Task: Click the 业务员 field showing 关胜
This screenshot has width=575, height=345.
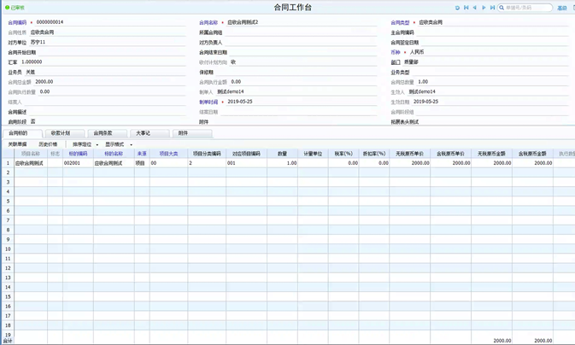Action: pos(105,73)
